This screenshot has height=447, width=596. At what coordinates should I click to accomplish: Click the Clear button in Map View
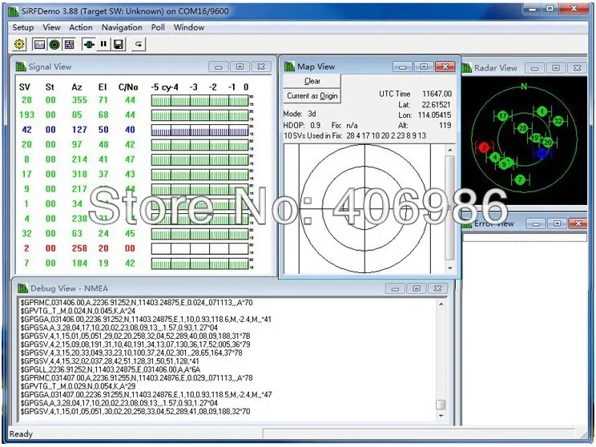pos(312,81)
